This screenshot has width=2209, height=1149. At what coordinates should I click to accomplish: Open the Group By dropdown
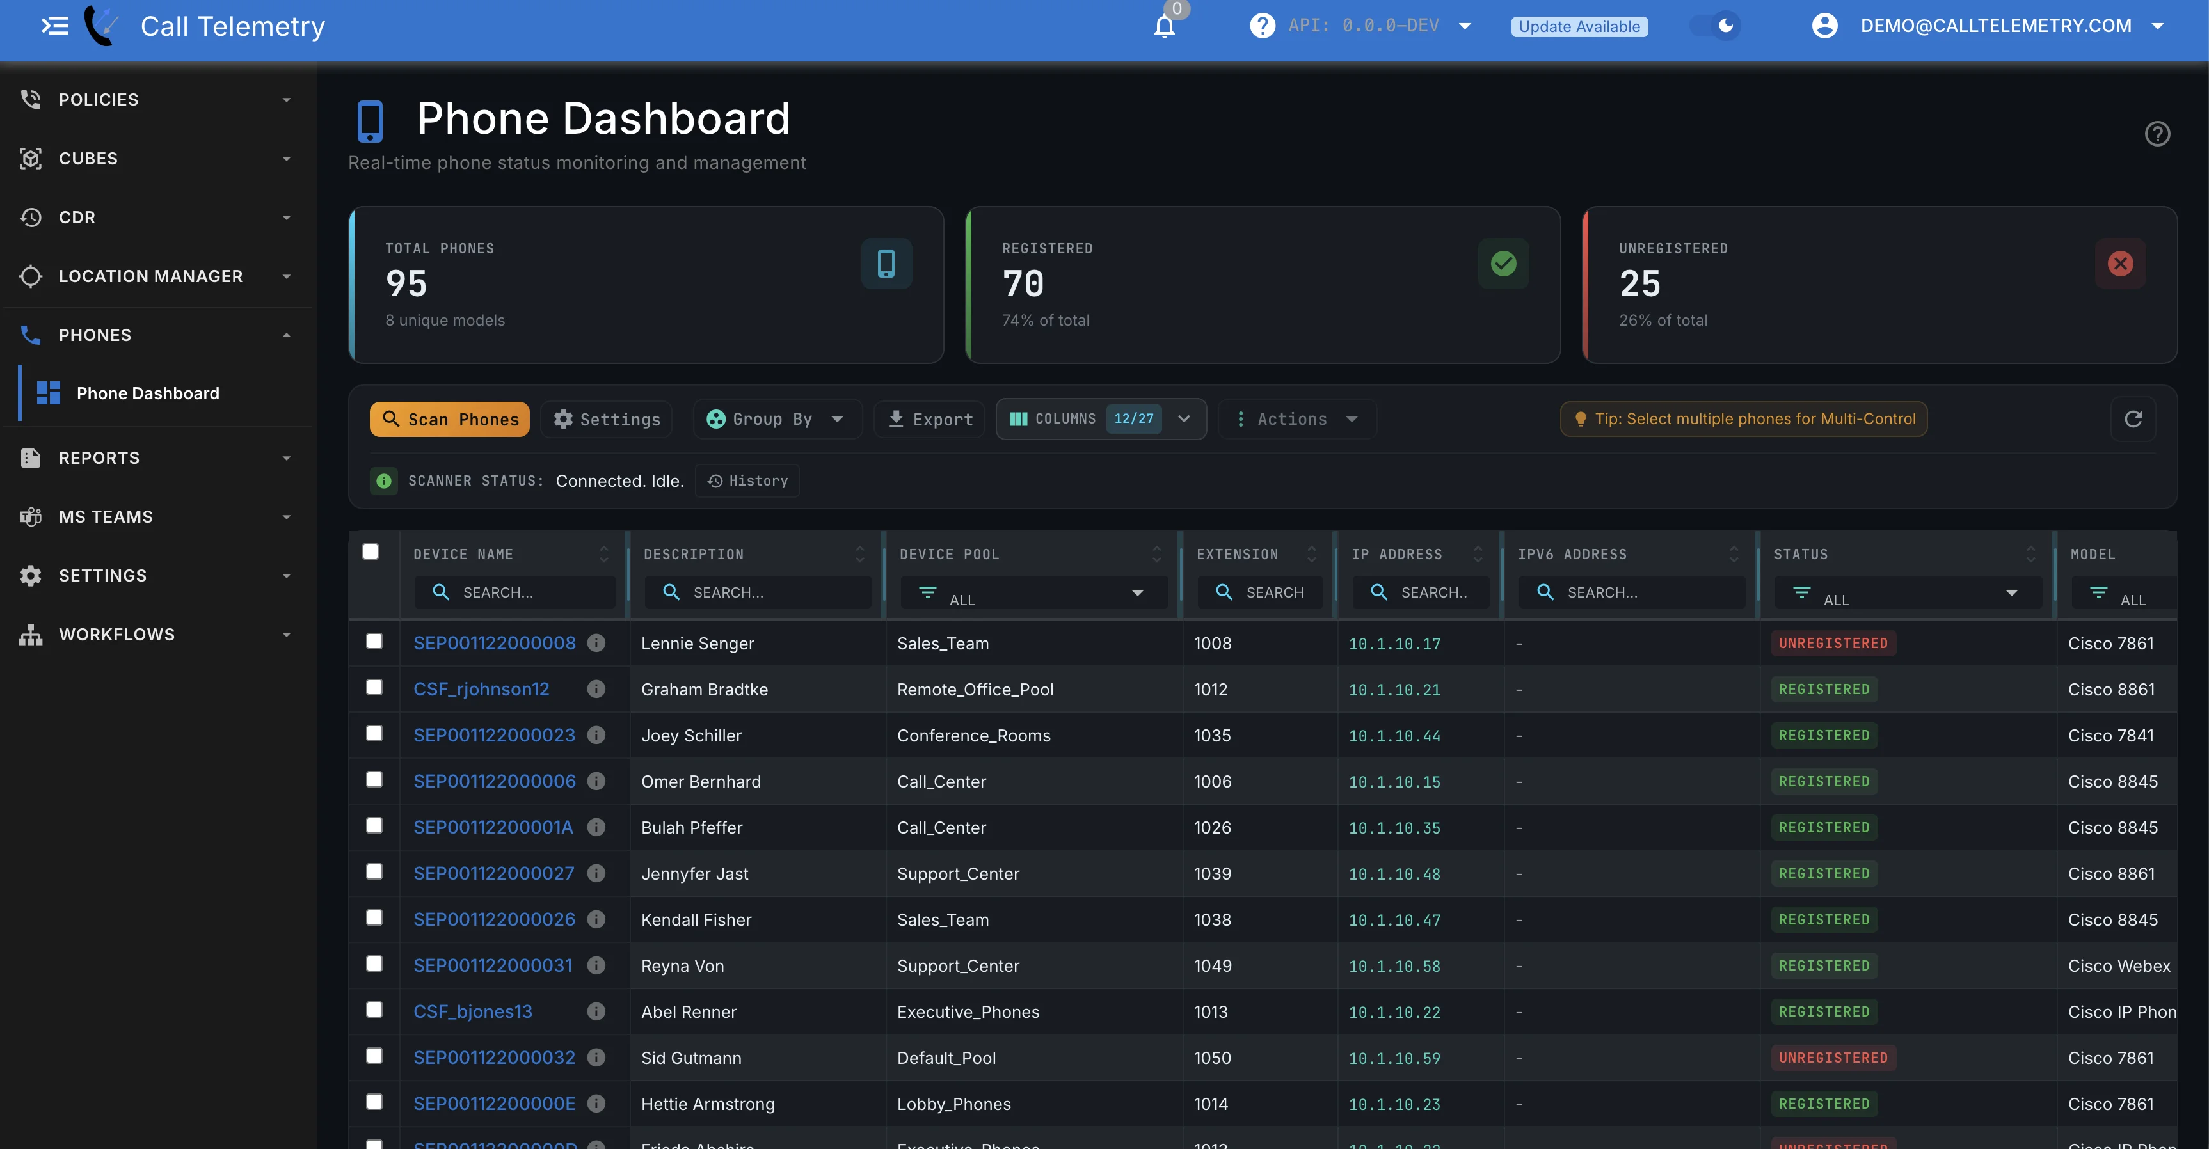(x=776, y=419)
